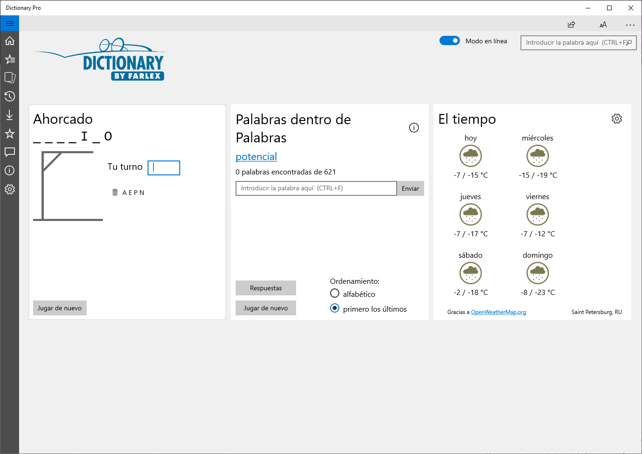Click the Dictionary by Farlex logo
The width and height of the screenshot is (642, 454).
(100, 60)
